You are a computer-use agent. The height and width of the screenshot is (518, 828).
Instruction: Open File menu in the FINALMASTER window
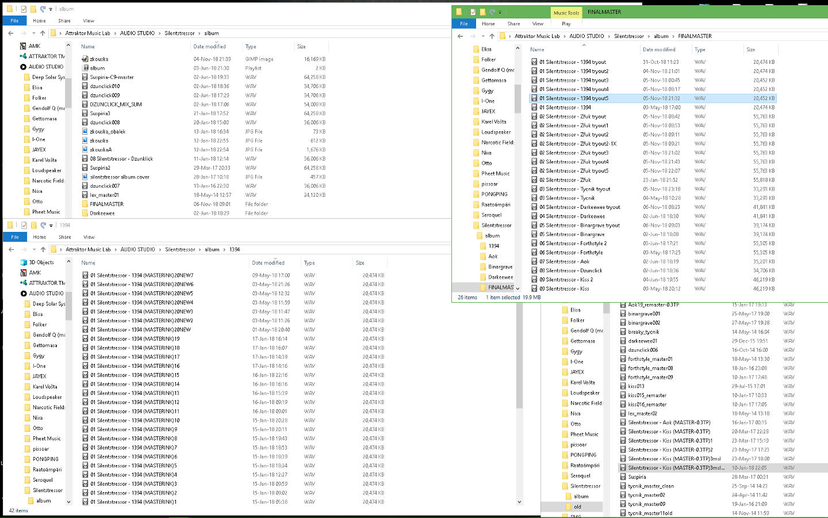pyautogui.click(x=463, y=24)
